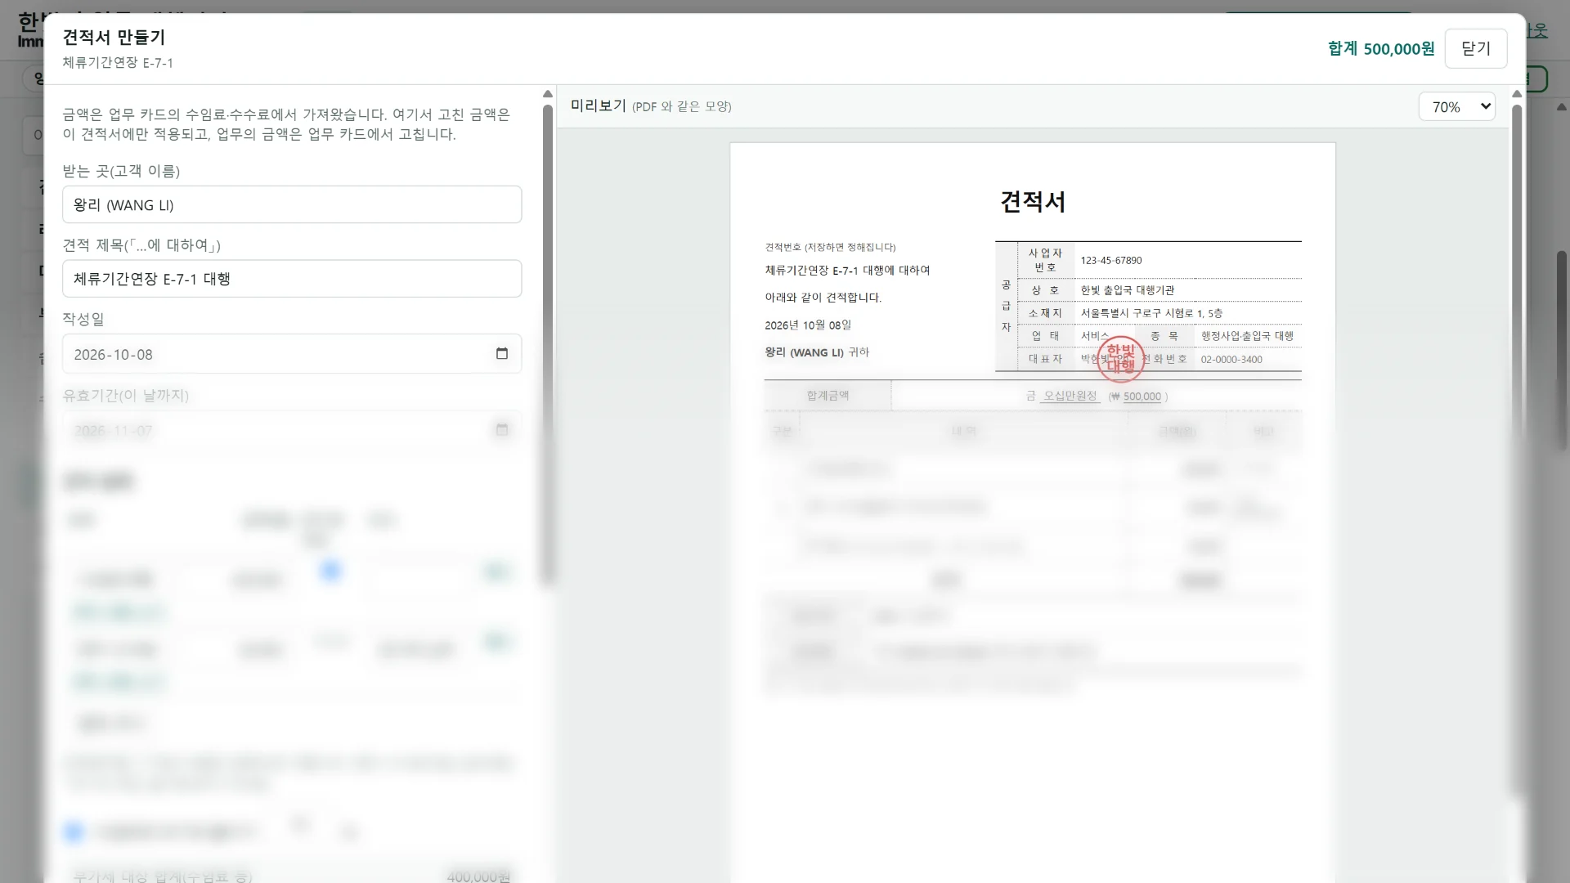Image resolution: width=1570 pixels, height=883 pixels.
Task: Click 체류기간연장 E-7-1 대행에 대하여 preview line
Action: (847, 271)
